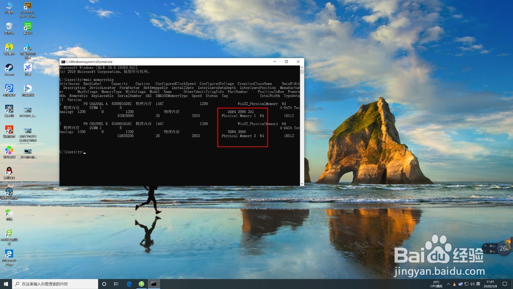This screenshot has height=289, width=513.
Task: Open Cortana circle on the taskbar
Action: tap(104, 284)
